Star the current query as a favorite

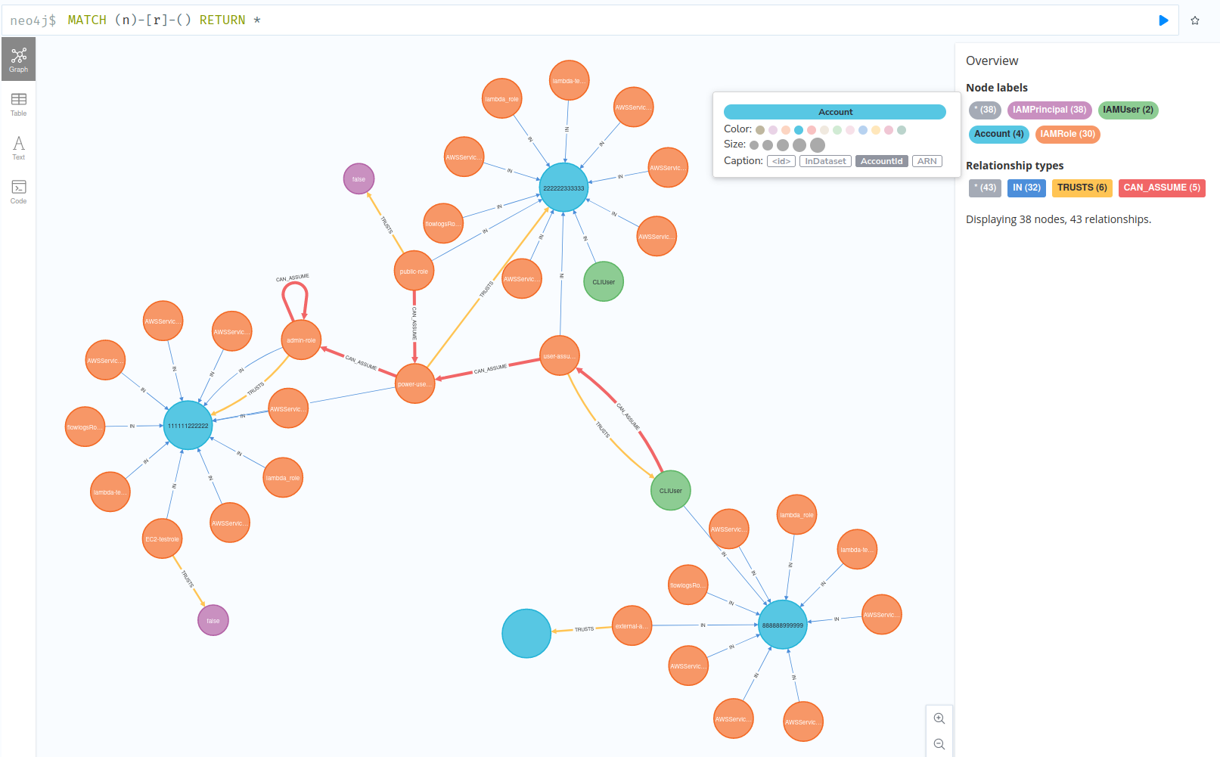pyautogui.click(x=1196, y=20)
